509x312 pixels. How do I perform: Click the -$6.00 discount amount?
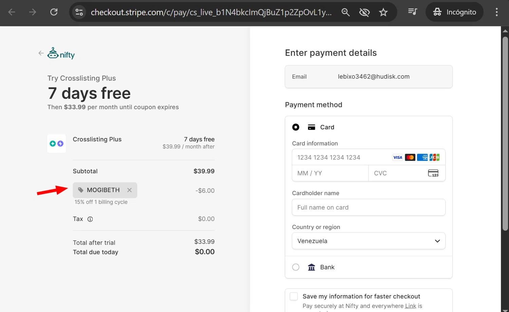[x=205, y=190]
